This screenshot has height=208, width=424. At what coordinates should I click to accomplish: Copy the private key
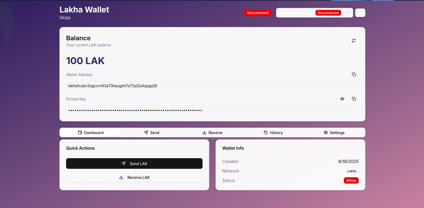(354, 99)
